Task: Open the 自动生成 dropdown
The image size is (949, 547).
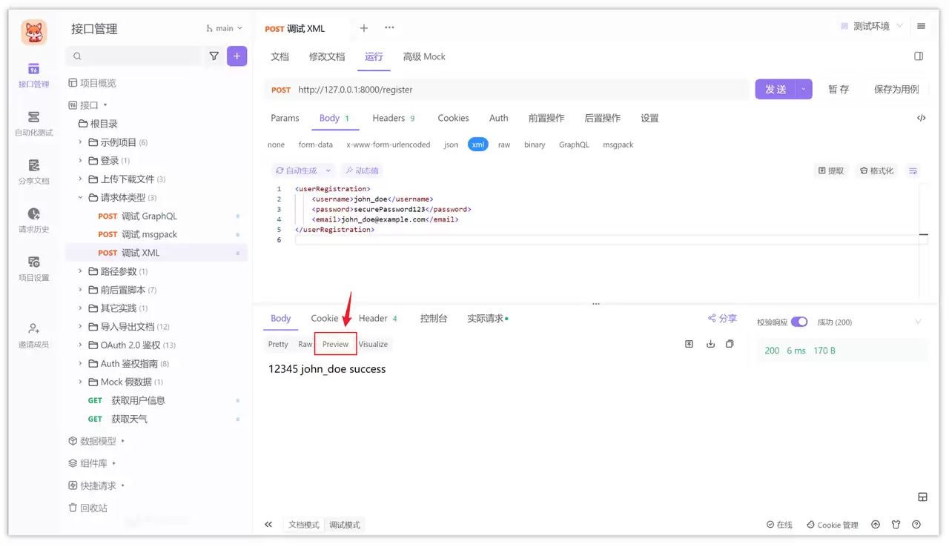Action: point(303,170)
